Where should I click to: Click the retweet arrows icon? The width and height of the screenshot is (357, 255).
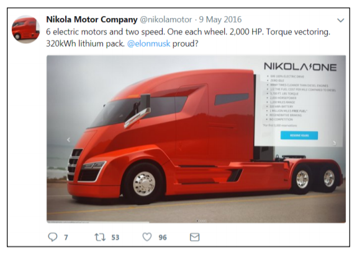100,237
